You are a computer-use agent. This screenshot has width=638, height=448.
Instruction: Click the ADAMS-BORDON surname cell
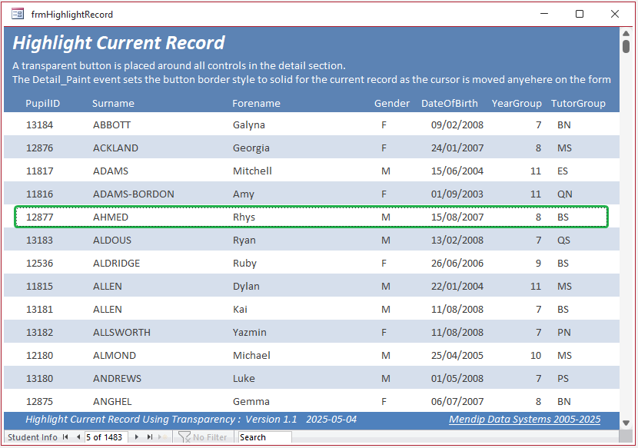coord(134,194)
